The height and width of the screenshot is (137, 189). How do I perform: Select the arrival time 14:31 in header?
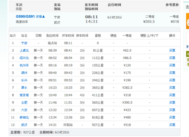coord(91,22)
